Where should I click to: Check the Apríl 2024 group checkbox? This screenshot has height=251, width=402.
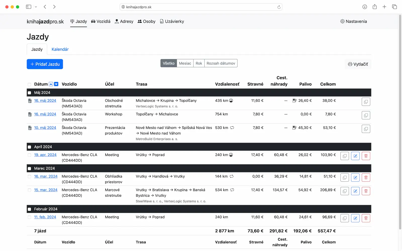tap(29, 147)
